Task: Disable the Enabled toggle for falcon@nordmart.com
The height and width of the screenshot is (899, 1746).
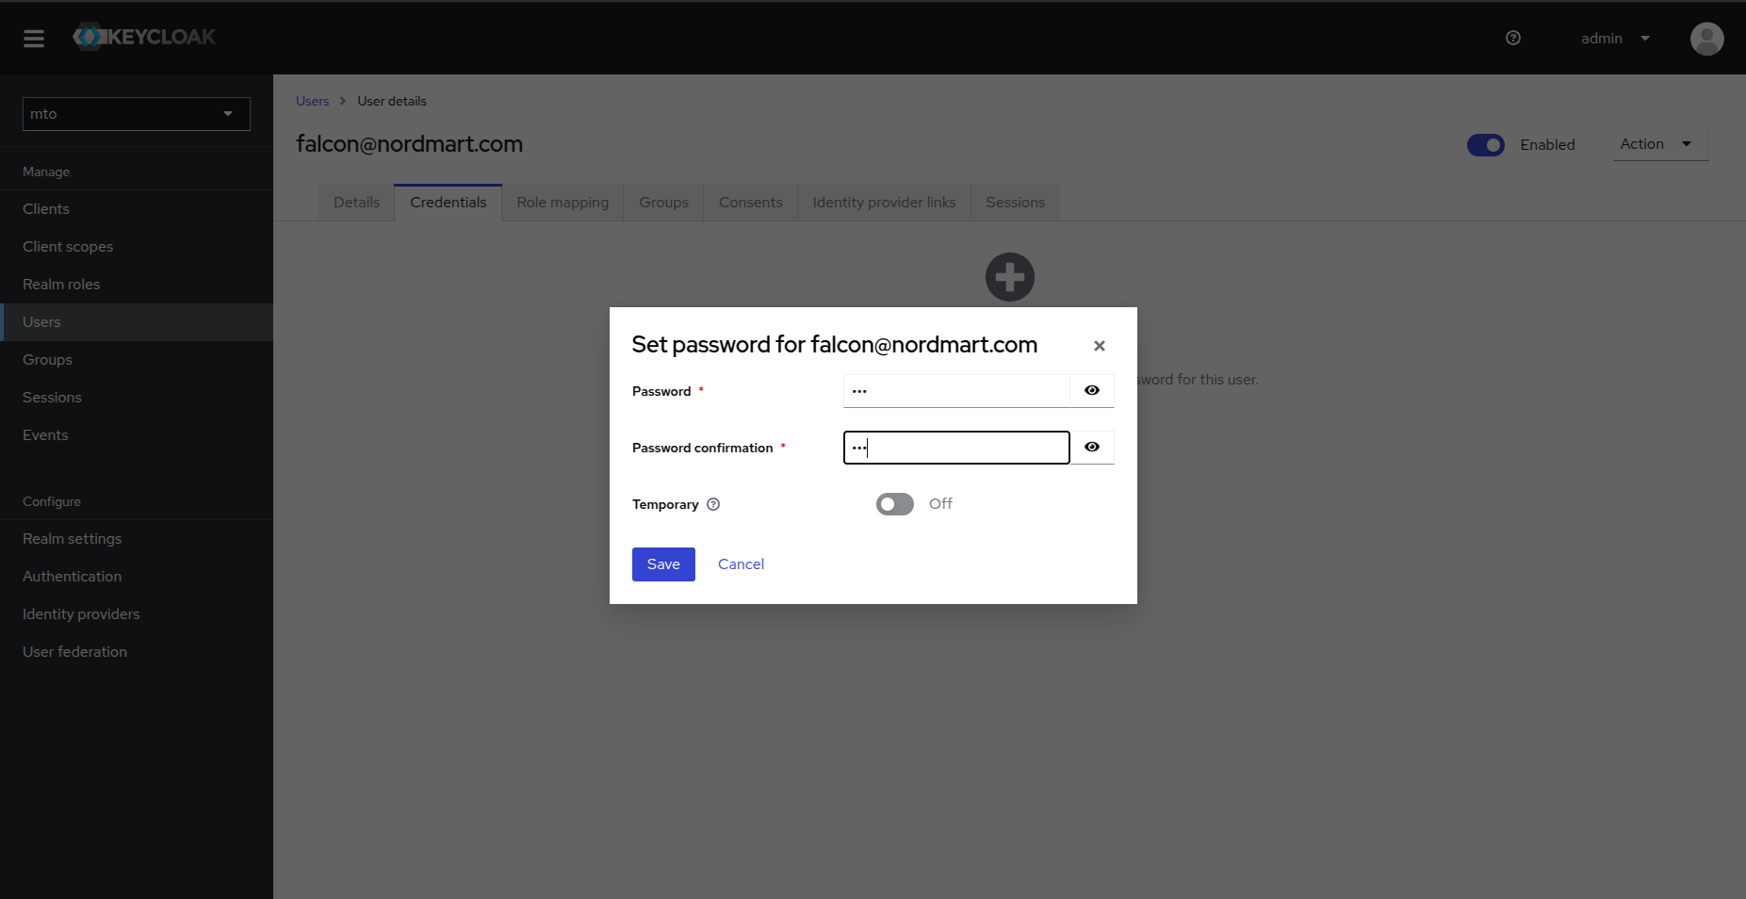Action: click(1486, 145)
